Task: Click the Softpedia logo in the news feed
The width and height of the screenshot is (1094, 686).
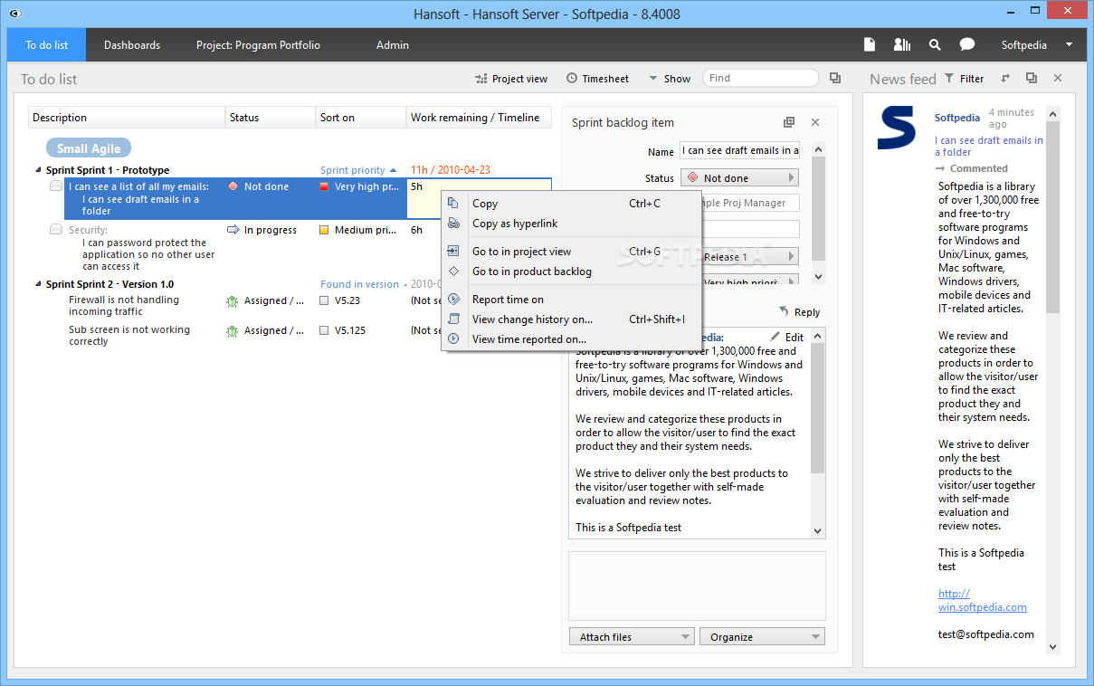Action: [897, 128]
